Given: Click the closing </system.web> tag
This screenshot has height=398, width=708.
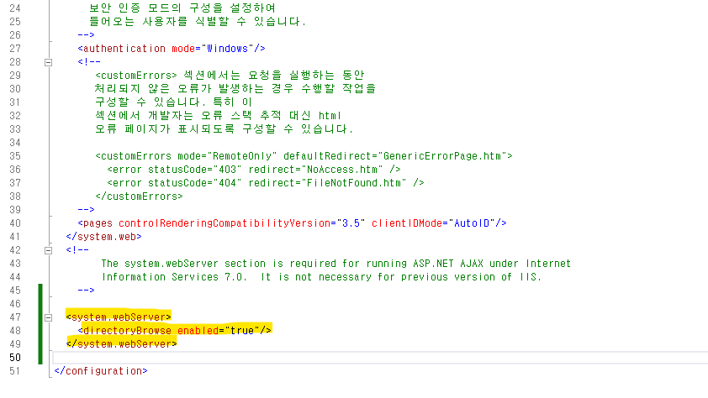Looking at the screenshot, I should 104,237.
